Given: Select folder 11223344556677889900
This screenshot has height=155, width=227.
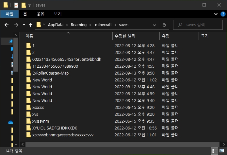Looking at the screenshot, I should pos(55,66).
